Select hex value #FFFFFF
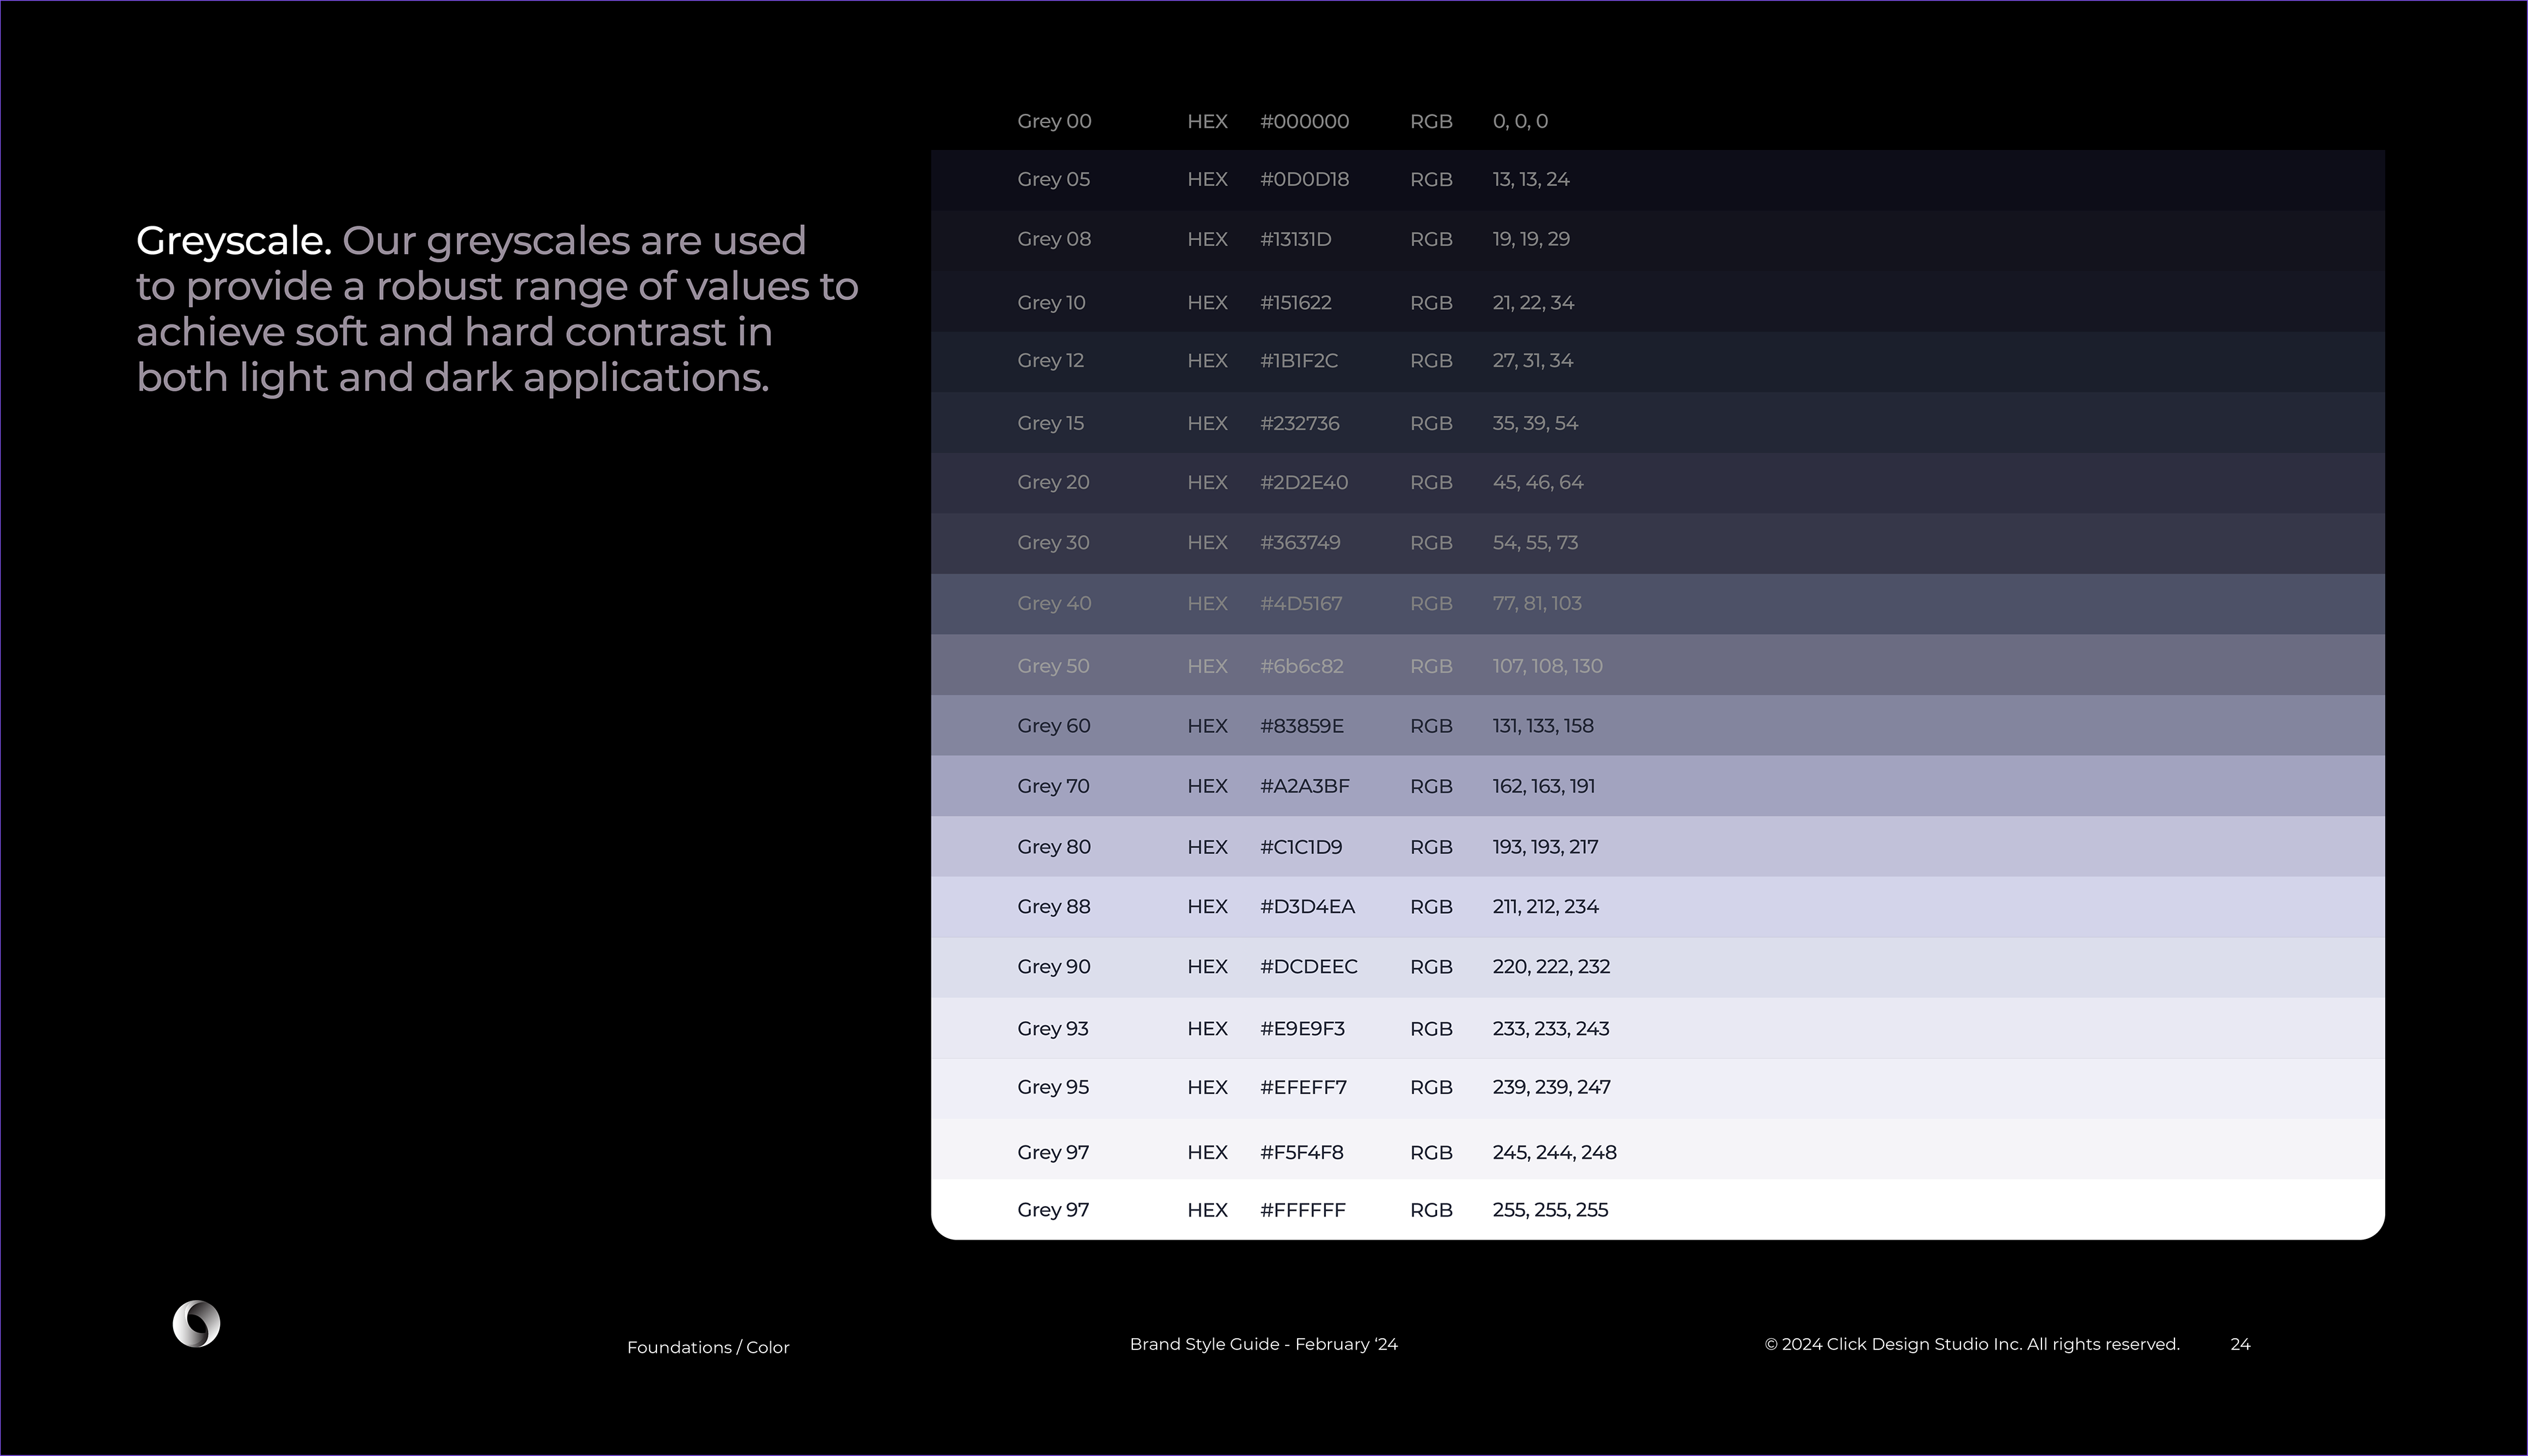 click(x=1303, y=1210)
